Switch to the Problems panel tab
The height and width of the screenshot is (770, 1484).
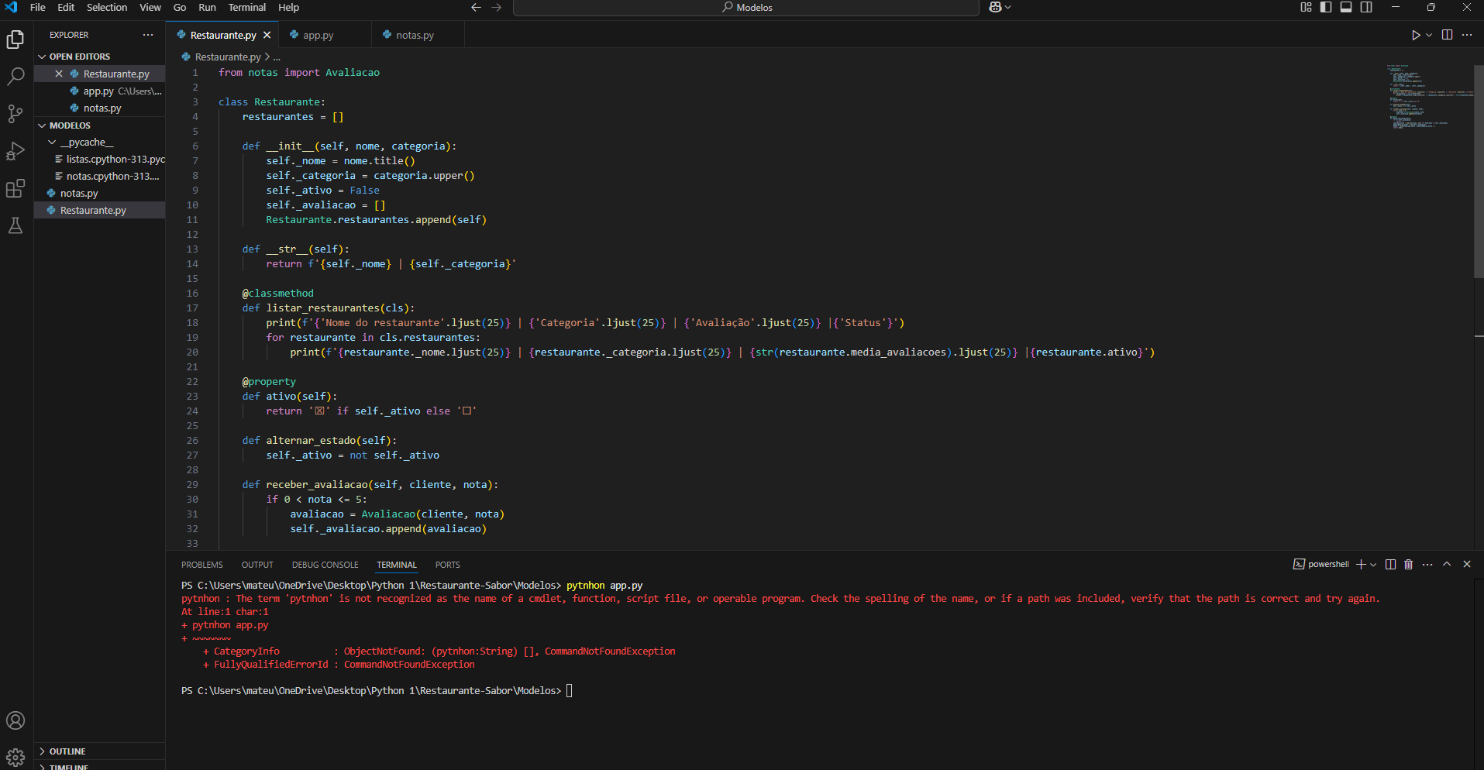point(202,565)
